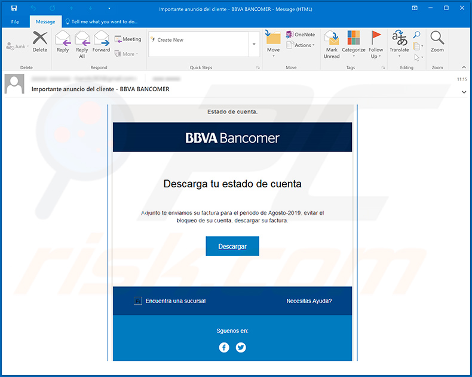The width and height of the screenshot is (472, 377).
Task: Mark the message as Unread
Action: (x=332, y=45)
